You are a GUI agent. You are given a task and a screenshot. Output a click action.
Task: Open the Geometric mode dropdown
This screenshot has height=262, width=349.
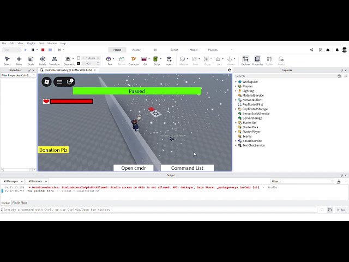coord(73,59)
